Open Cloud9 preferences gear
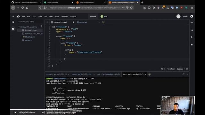The width and height of the screenshot is (205, 115). coord(192,16)
